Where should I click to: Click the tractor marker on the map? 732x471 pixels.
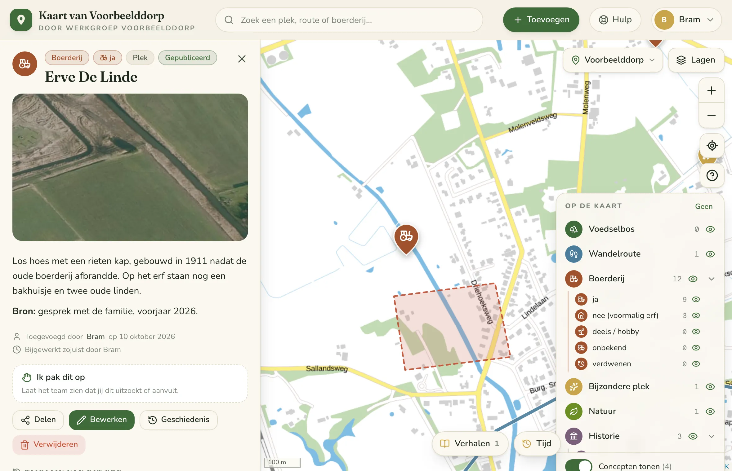tap(406, 239)
